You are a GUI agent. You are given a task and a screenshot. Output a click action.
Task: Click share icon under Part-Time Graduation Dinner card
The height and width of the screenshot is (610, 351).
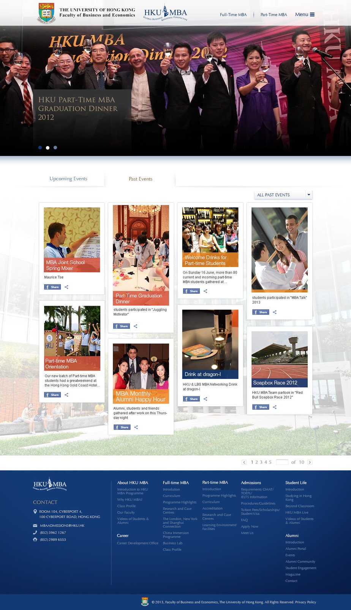pyautogui.click(x=136, y=326)
